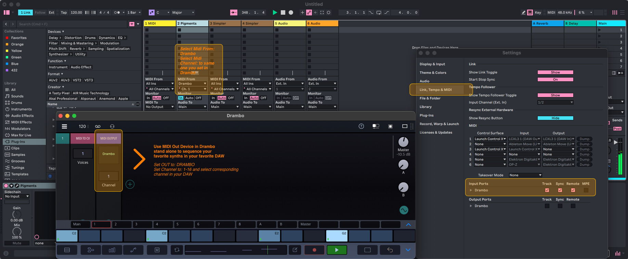628x259 pixels.
Task: Open the Drambo mixer bars icon
Action: click(112, 250)
